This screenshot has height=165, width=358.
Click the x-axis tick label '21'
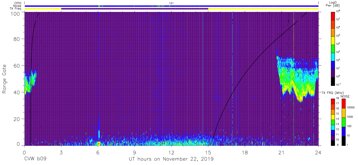click(281, 152)
